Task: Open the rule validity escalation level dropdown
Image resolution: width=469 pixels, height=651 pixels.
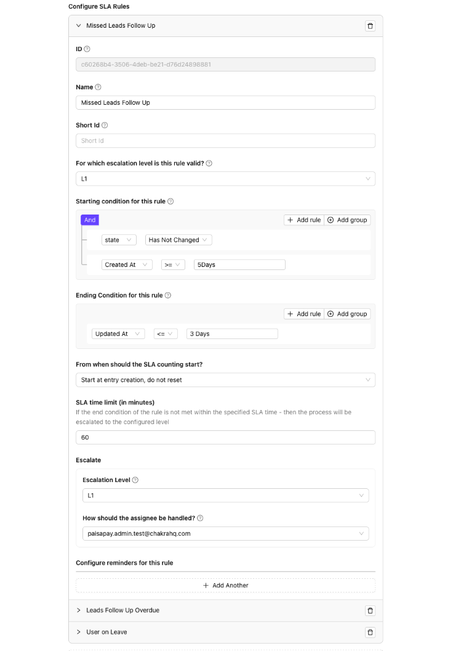Action: click(x=225, y=179)
